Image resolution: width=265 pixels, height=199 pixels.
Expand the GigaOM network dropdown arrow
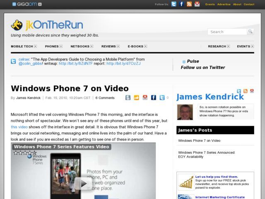coord(40,4)
